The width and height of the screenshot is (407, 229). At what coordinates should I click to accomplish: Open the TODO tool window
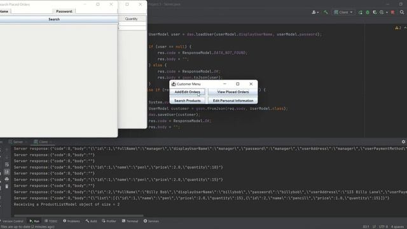51,221
